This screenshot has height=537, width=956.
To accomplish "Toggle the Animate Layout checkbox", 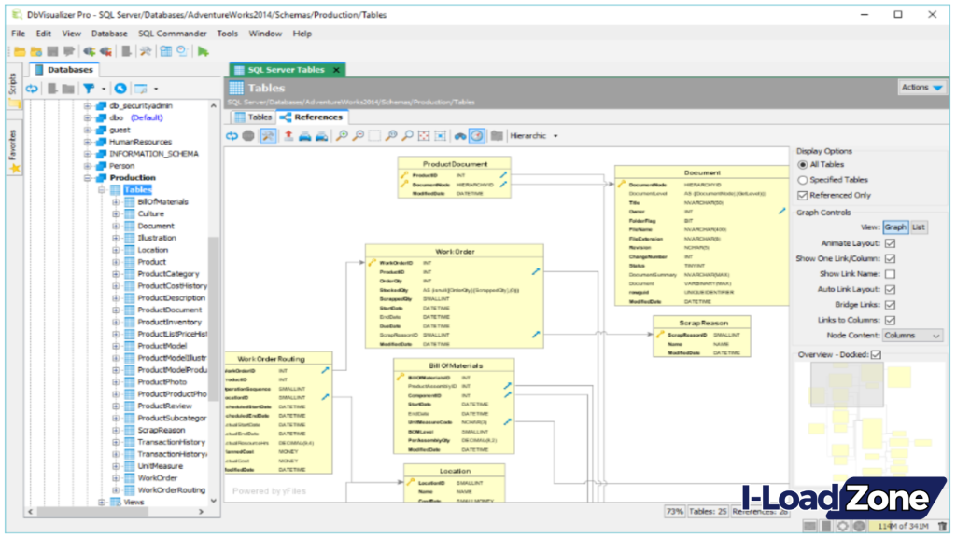I will [x=890, y=243].
